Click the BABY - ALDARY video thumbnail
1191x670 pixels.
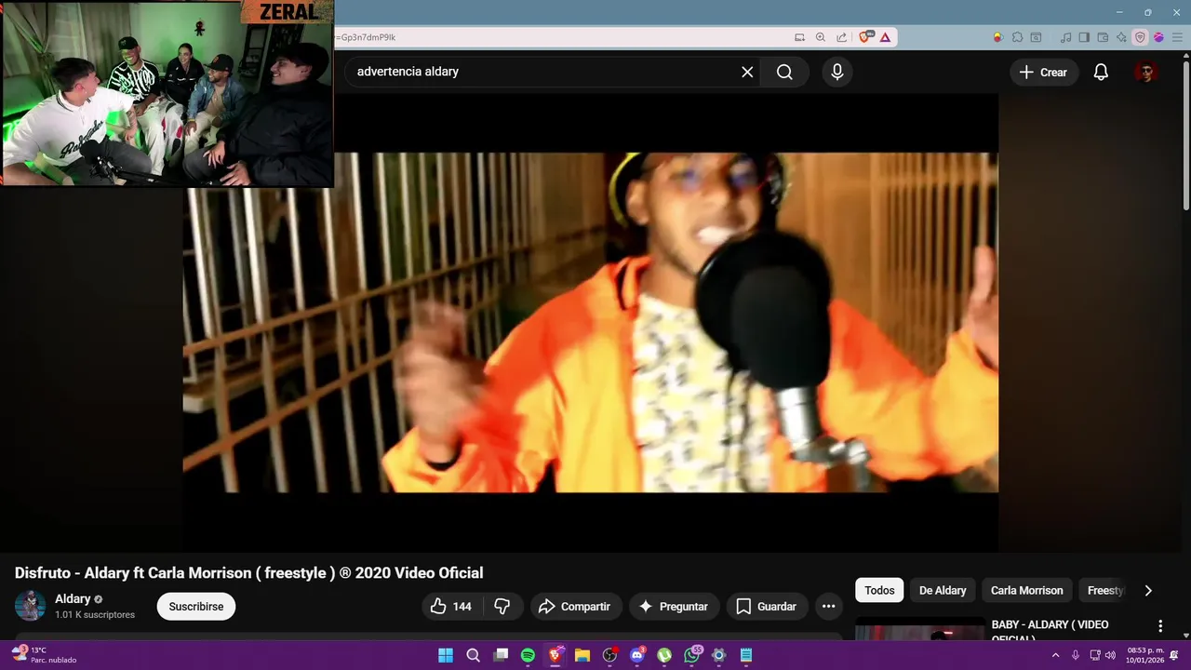(x=919, y=630)
